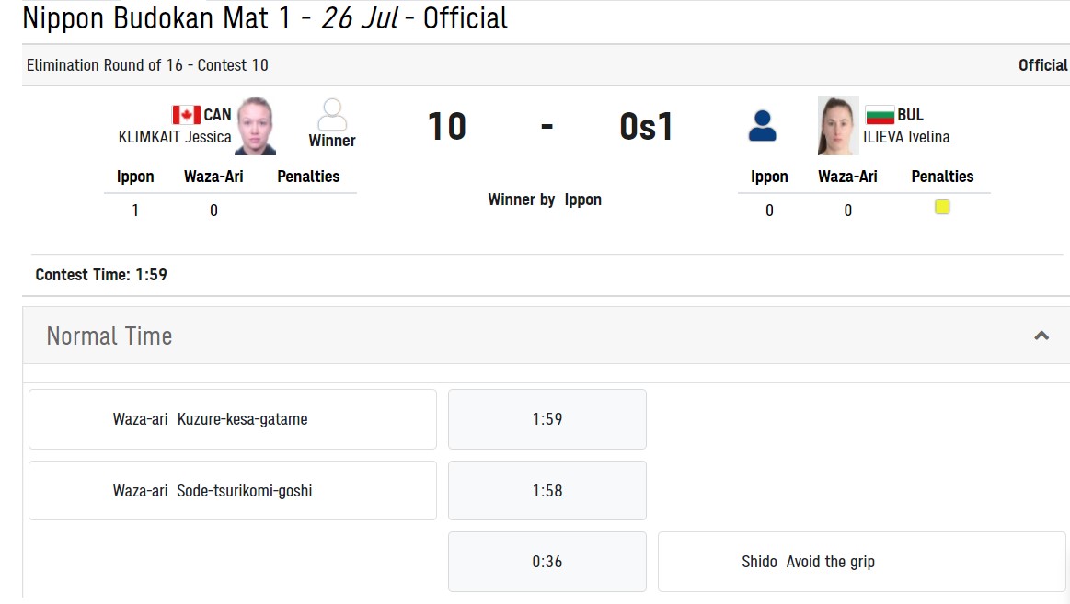Click the 0:36 timestamp box

coord(547,562)
